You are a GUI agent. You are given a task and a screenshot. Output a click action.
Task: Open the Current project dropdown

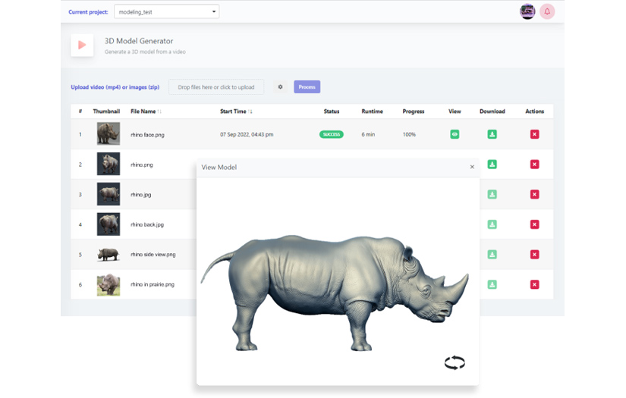[x=166, y=12]
